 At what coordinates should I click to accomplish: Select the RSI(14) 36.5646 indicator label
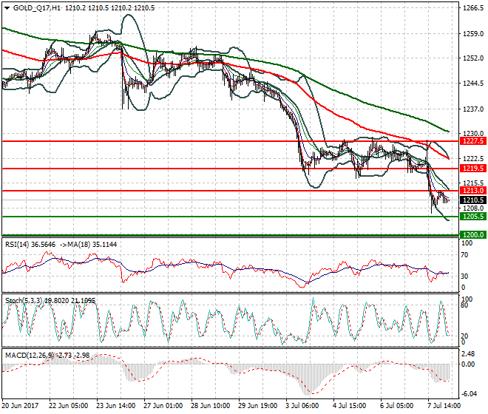(x=30, y=245)
